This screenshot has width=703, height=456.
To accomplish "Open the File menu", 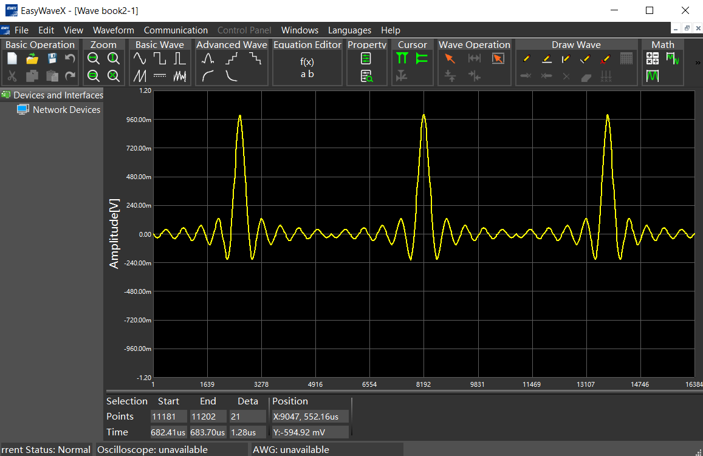I will point(21,30).
